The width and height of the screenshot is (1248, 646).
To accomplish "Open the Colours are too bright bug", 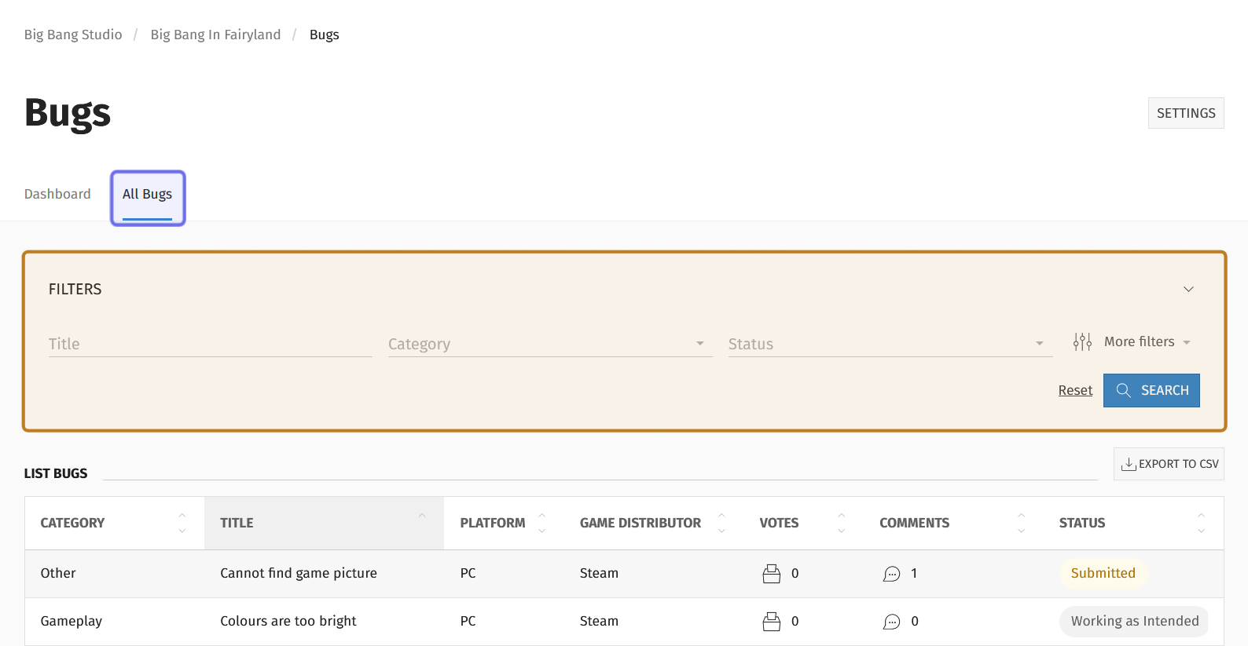I will click(x=288, y=621).
